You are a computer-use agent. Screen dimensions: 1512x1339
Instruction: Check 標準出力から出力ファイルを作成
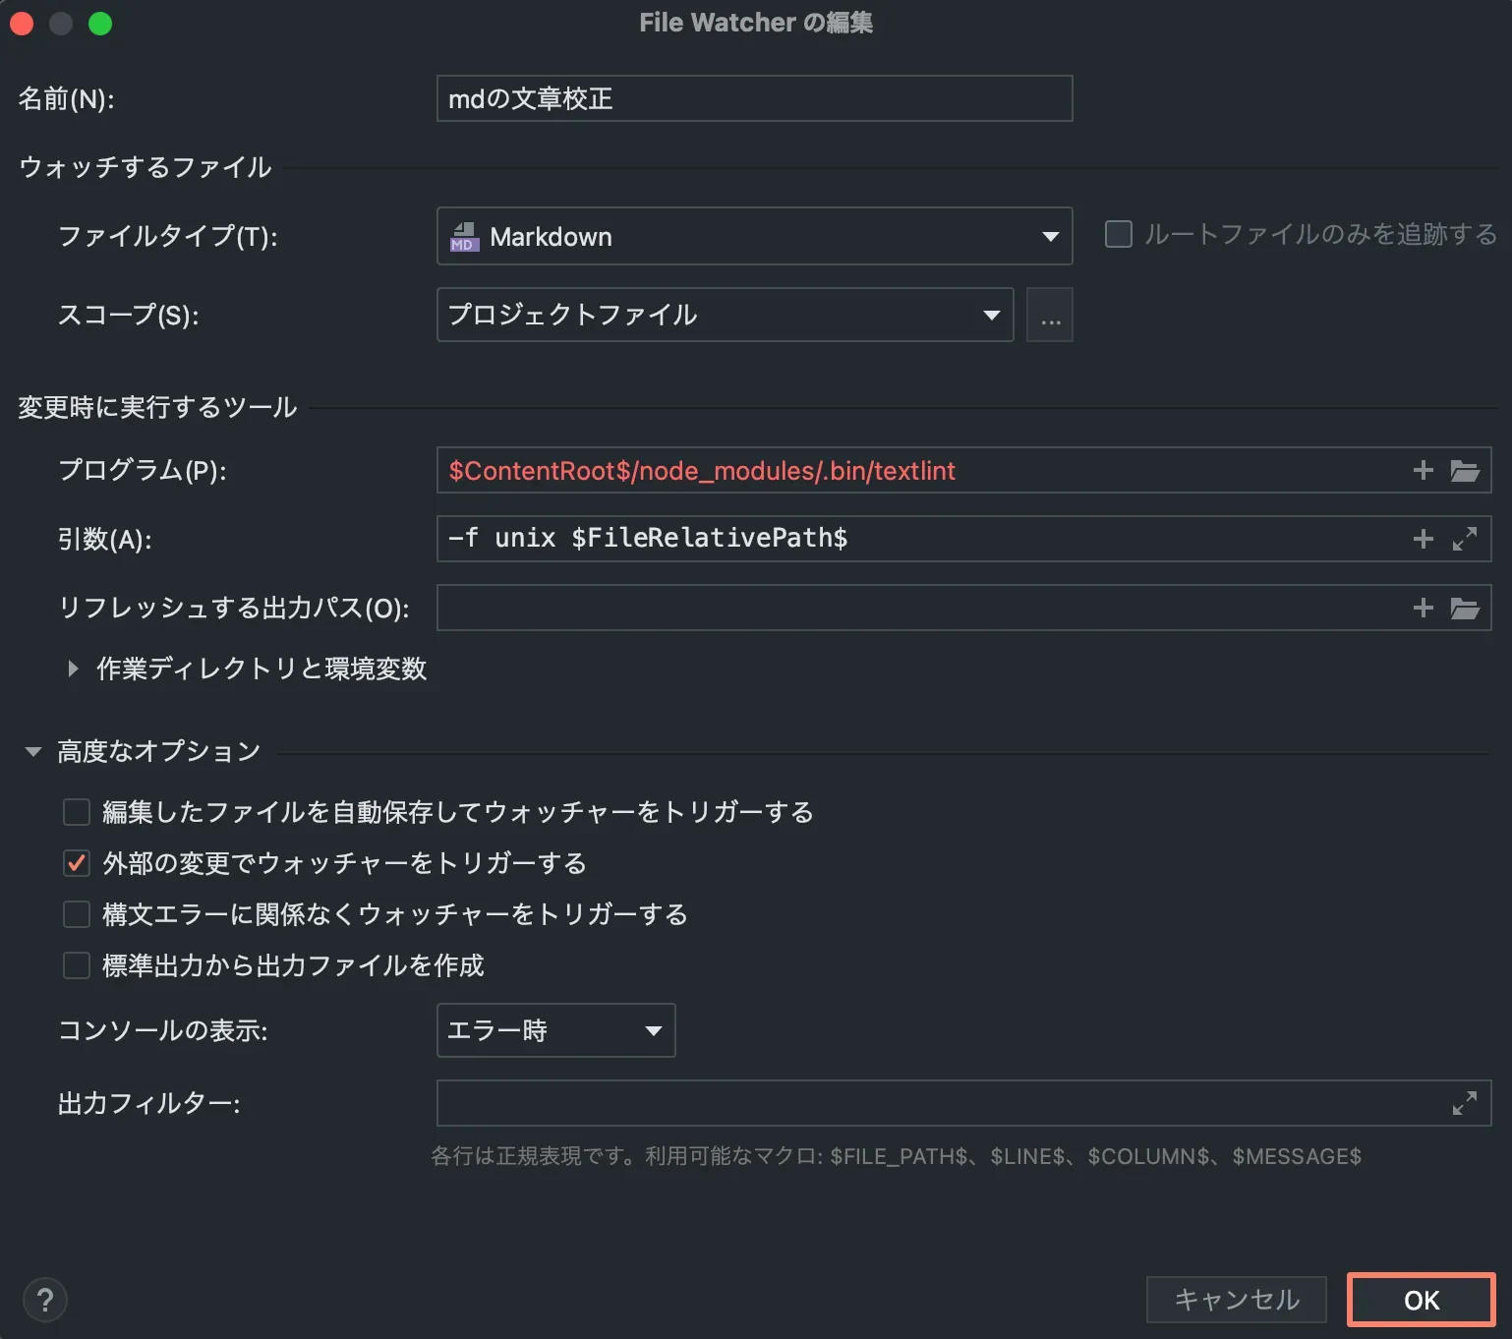(x=77, y=965)
